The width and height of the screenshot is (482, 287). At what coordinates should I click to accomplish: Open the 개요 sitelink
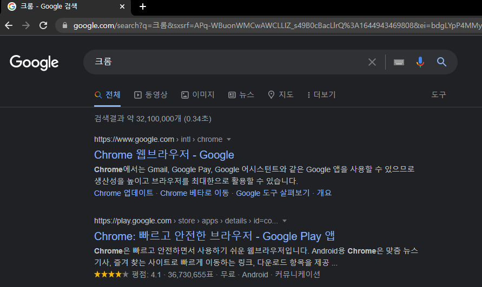(324, 193)
